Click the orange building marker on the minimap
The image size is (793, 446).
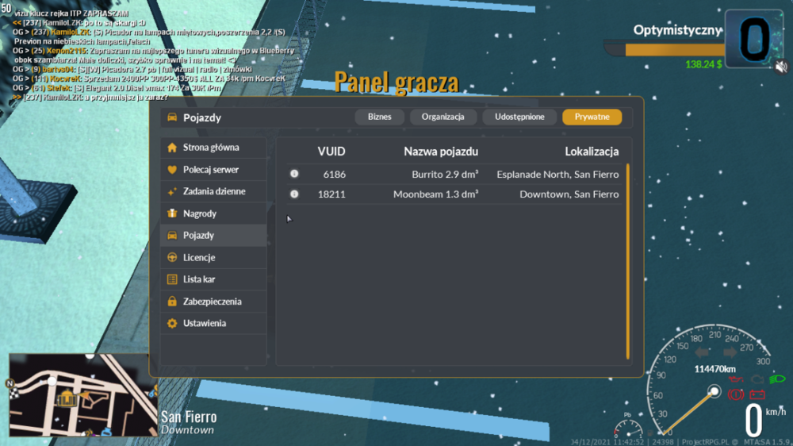click(x=67, y=399)
